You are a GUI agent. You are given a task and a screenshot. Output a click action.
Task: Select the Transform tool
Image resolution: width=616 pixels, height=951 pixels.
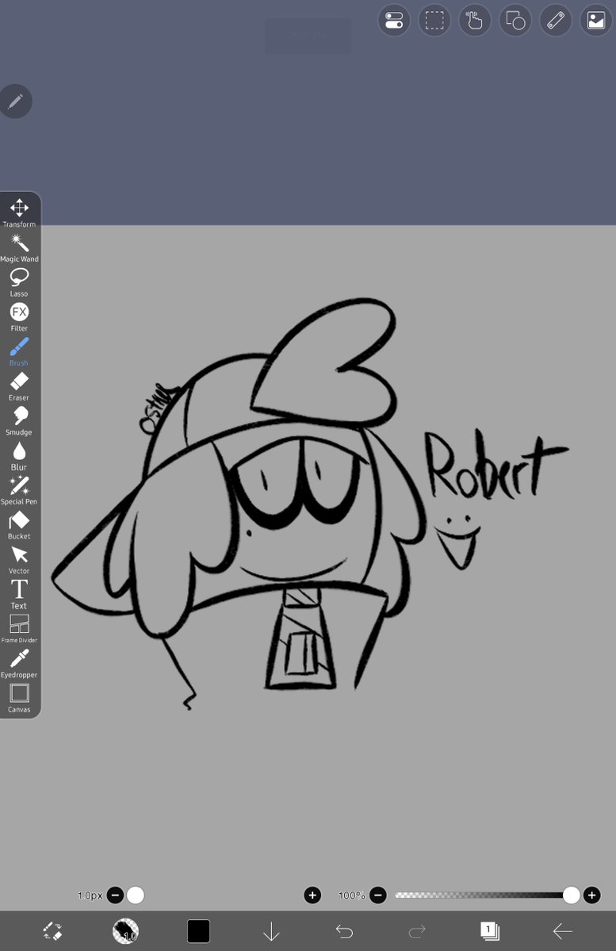[19, 213]
